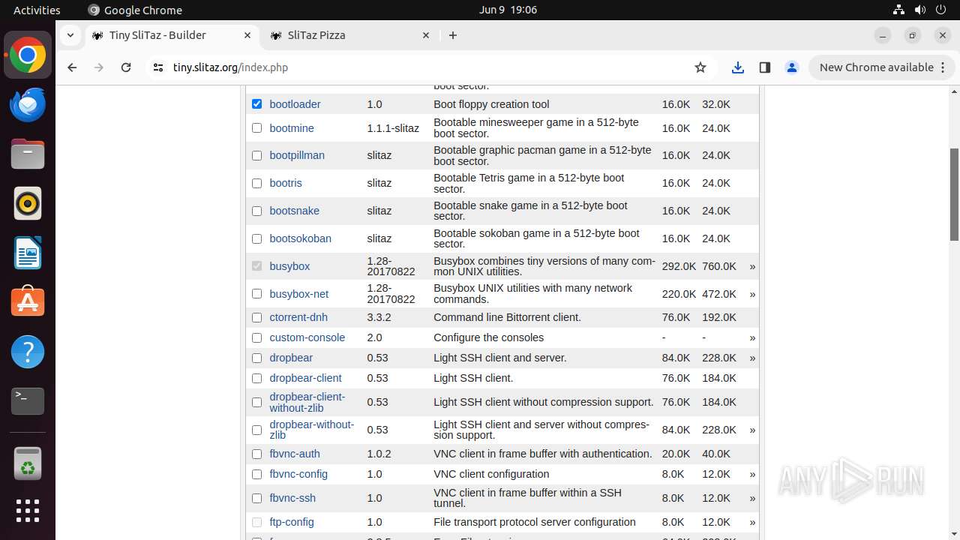The width and height of the screenshot is (960, 540).
Task: Open the Files manager in the dock
Action: (28, 154)
